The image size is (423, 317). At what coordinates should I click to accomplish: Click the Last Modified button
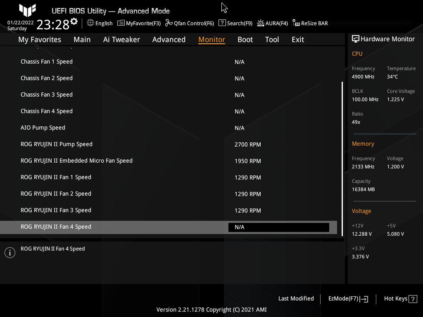coord(296,299)
